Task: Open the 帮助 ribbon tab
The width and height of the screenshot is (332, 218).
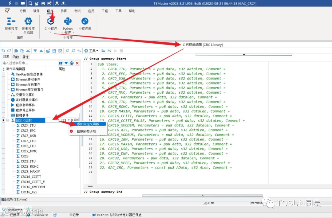Action: click(x=132, y=11)
